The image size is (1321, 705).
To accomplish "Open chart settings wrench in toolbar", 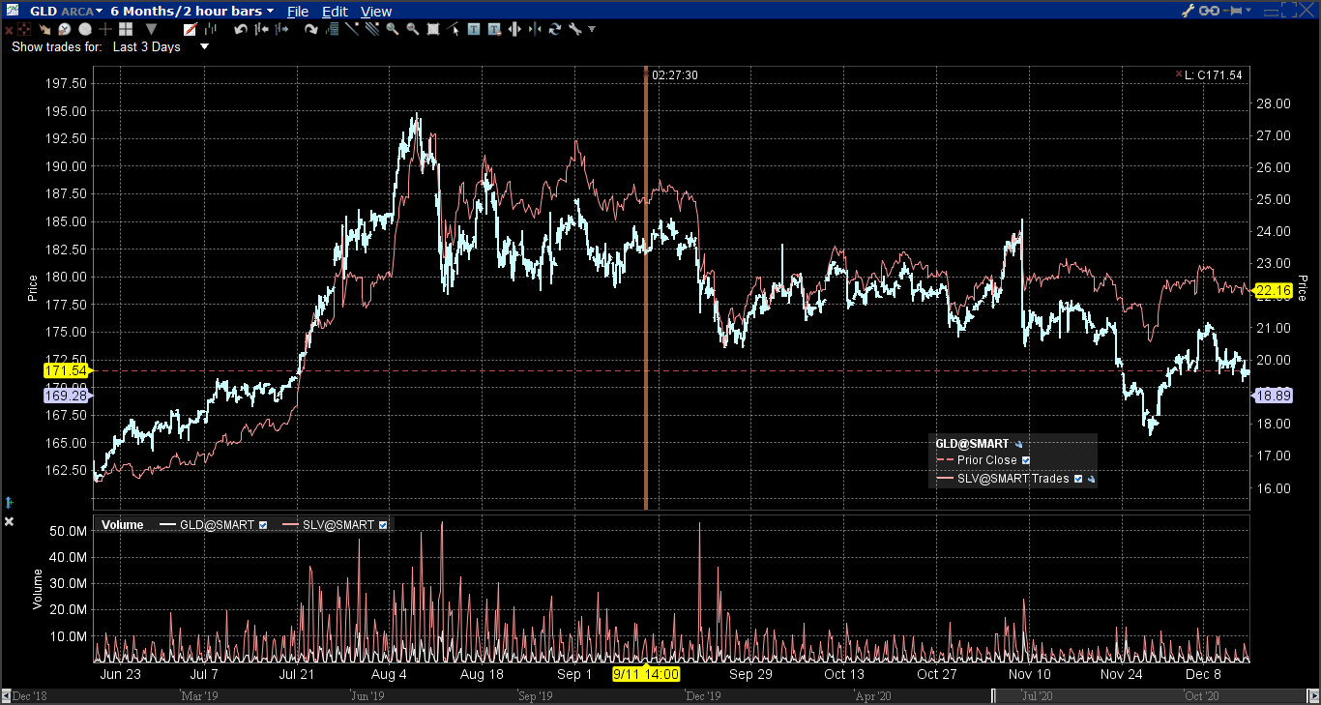I will coord(575,29).
